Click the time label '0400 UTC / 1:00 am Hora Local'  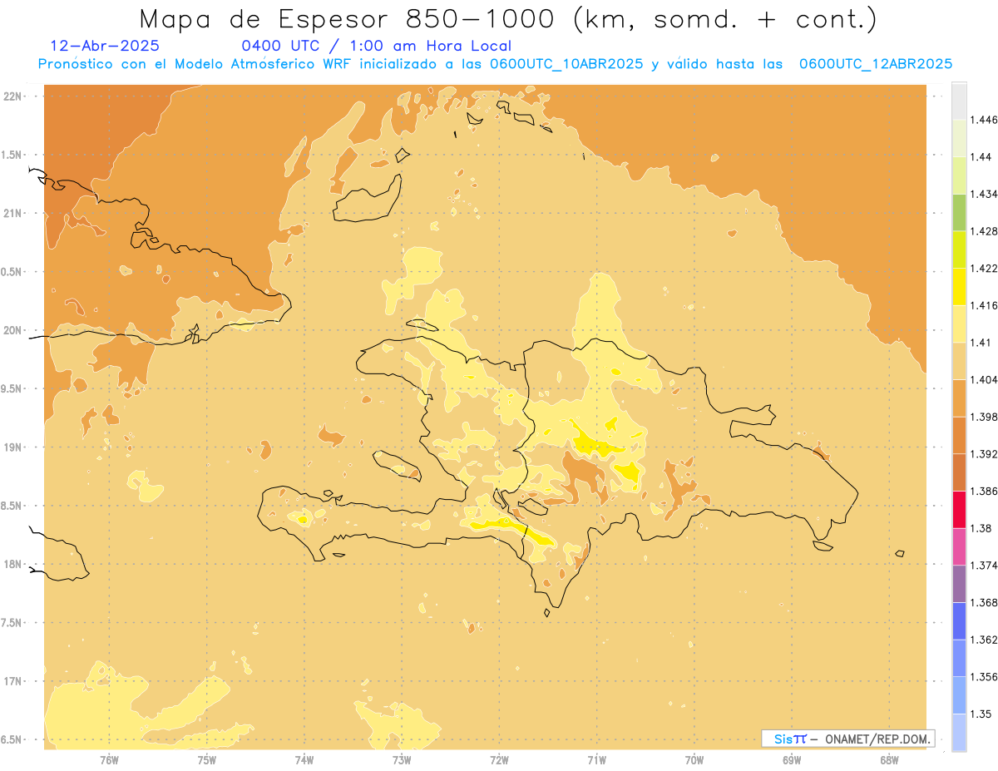pyautogui.click(x=376, y=47)
